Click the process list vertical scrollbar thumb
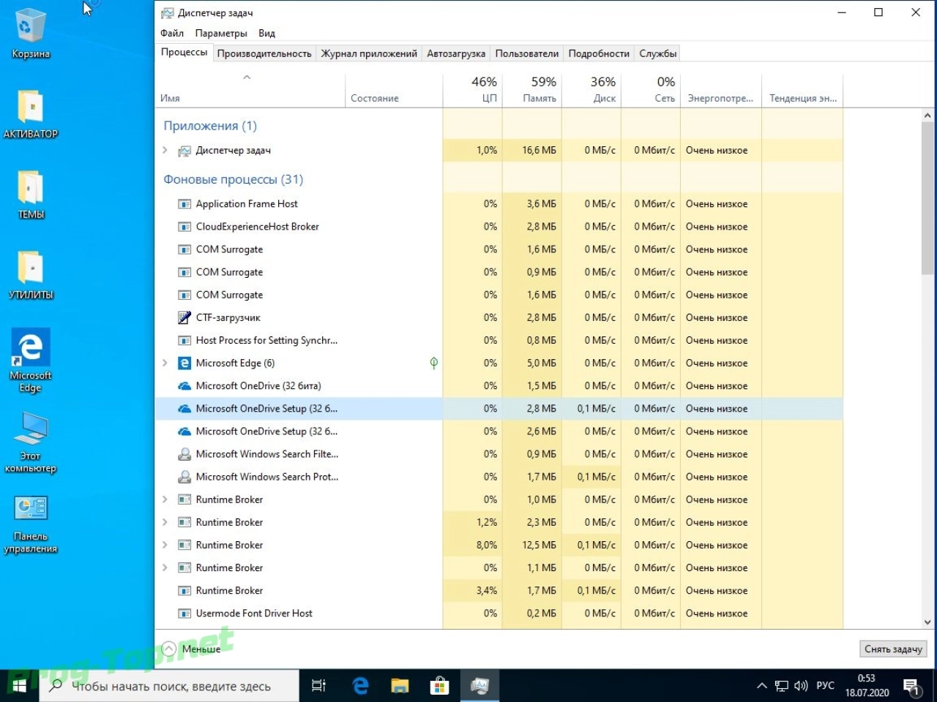 (x=927, y=199)
